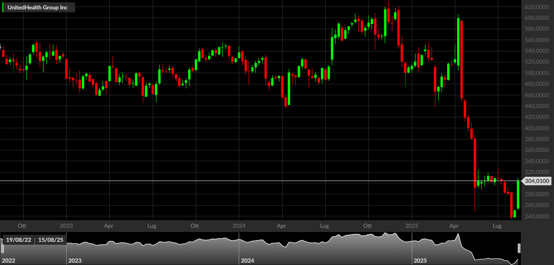This screenshot has height=265, width=554.
Task: Click the 2024 label on the chart time axis
Action: pos(239,225)
